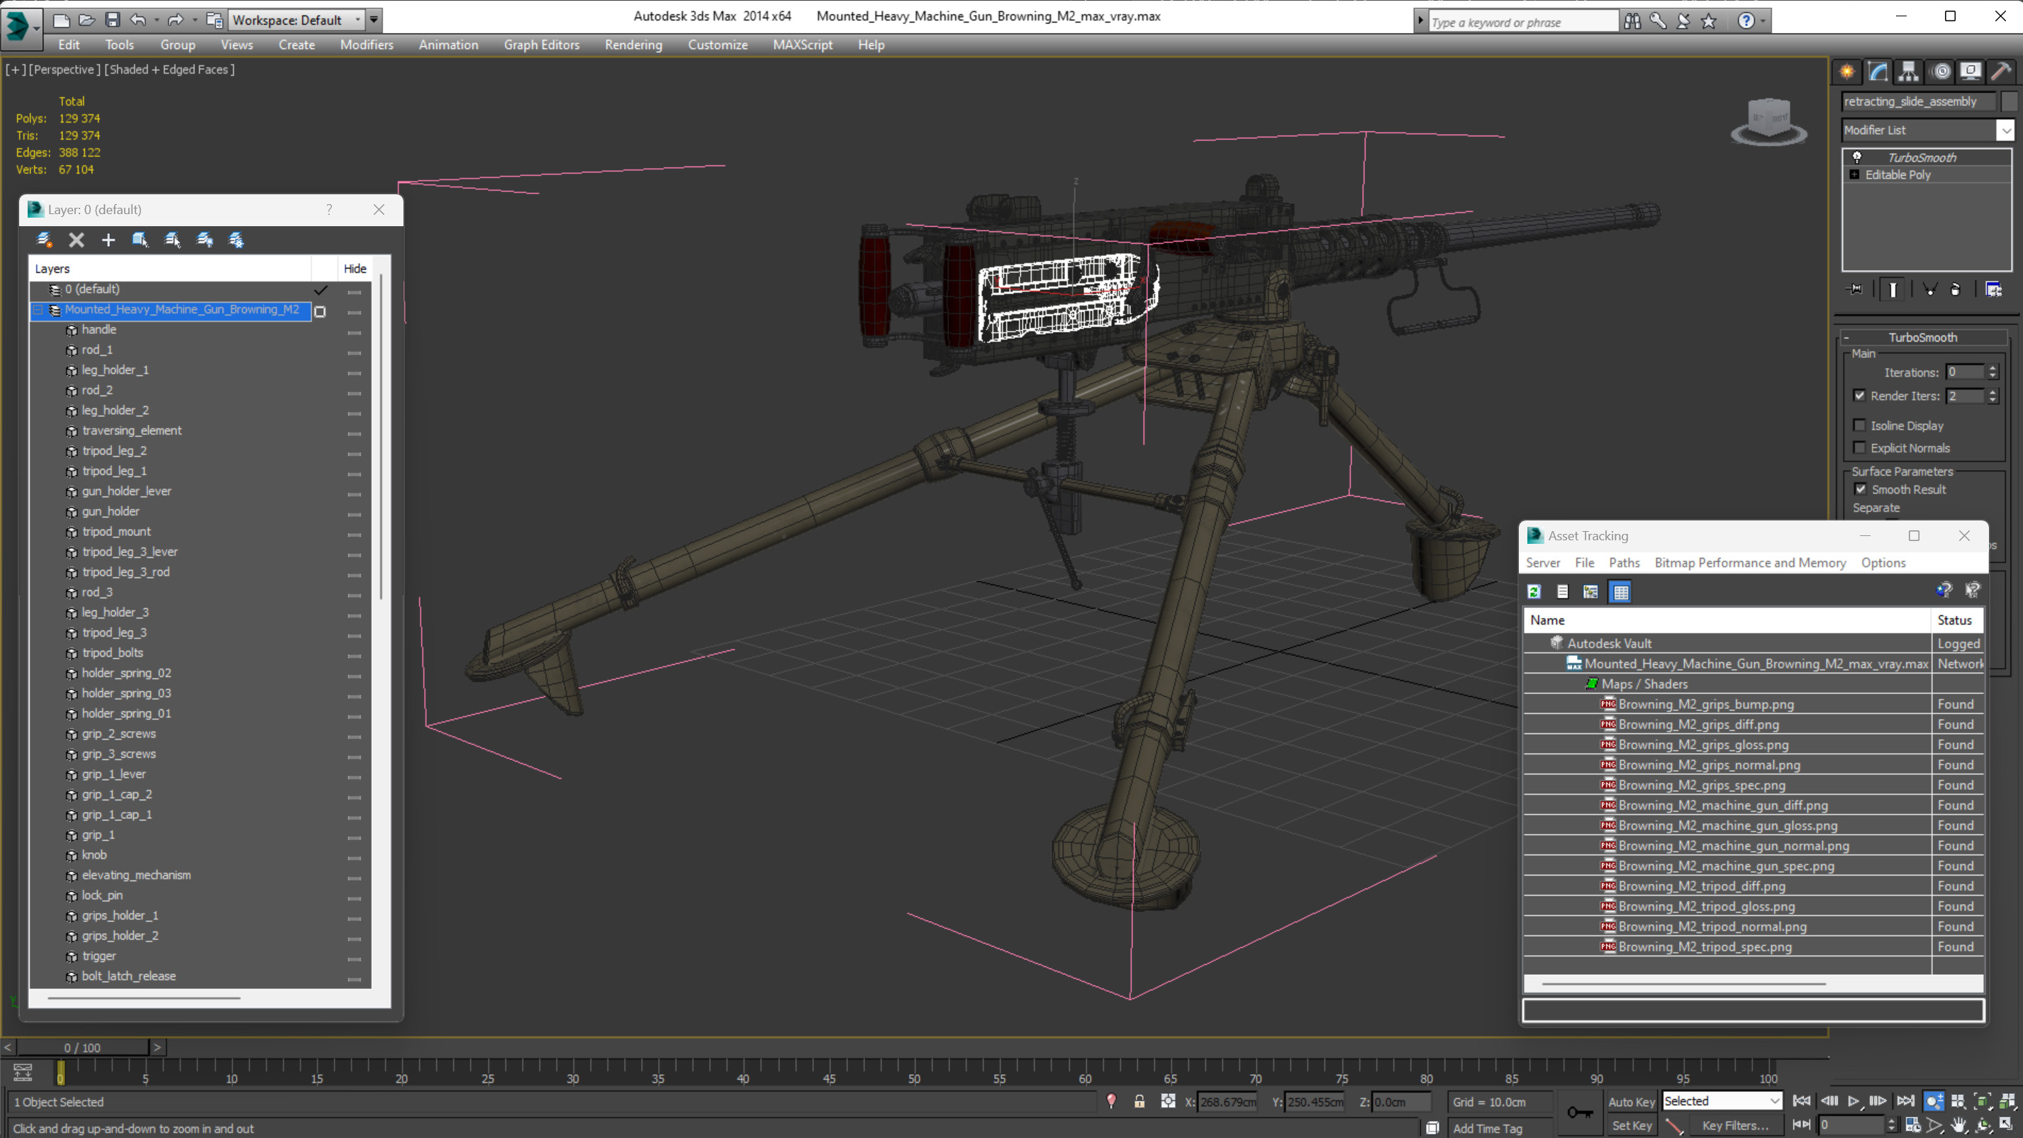The image size is (2023, 1138).
Task: Go to the end frame button
Action: tap(1905, 1102)
